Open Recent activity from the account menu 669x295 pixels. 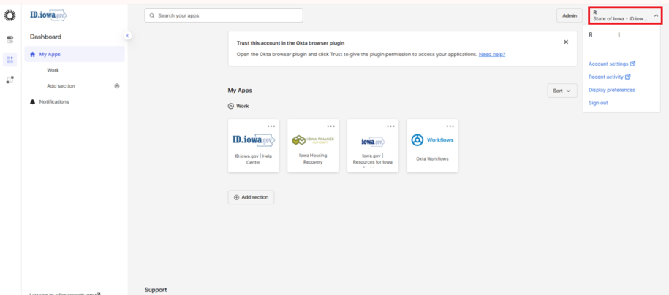coord(609,77)
